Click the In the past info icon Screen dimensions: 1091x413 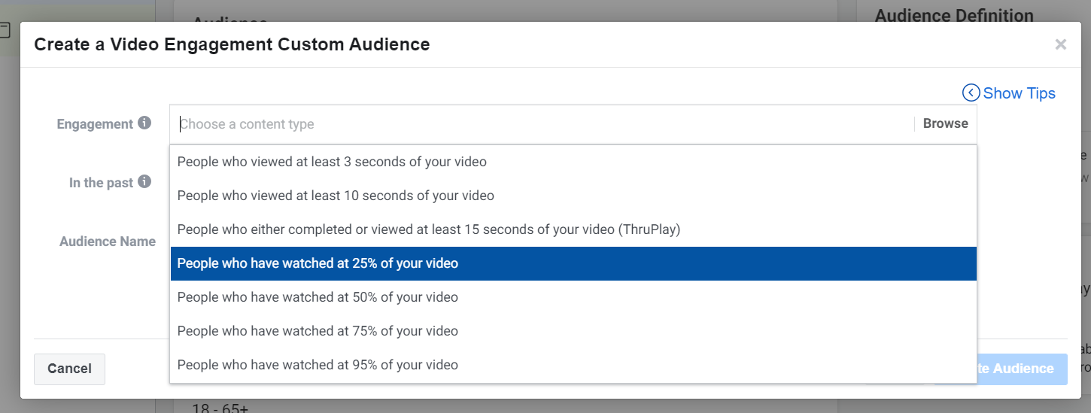tap(144, 182)
